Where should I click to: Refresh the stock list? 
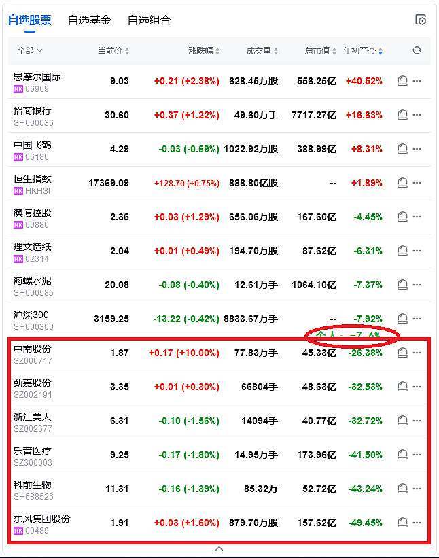(x=417, y=50)
